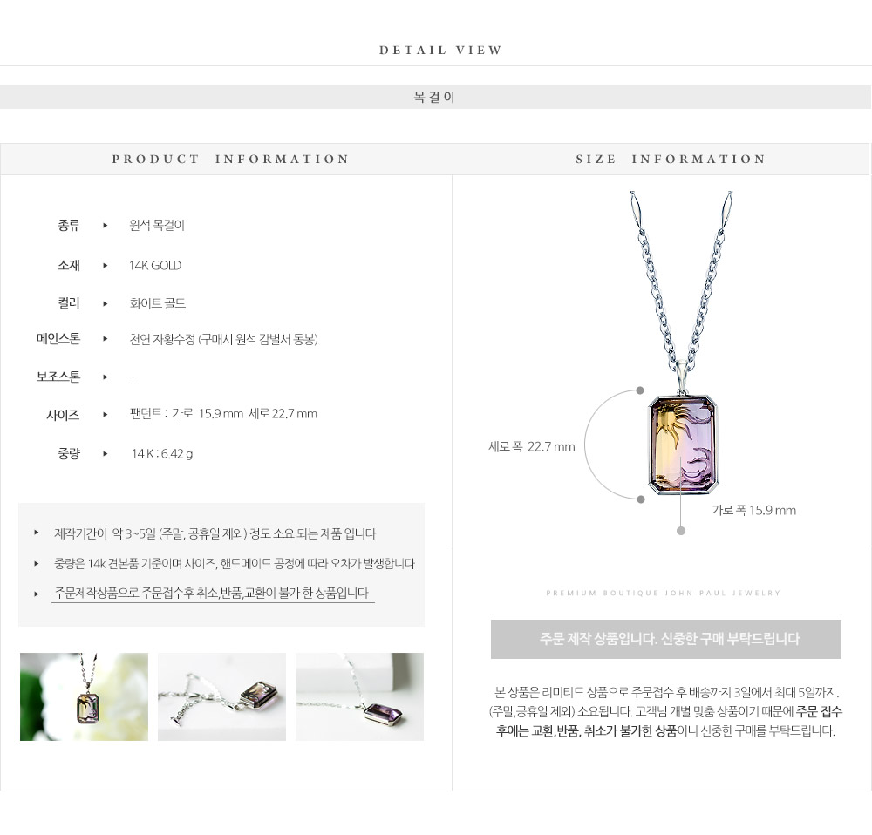Click the 목걸이 category bar
Screen dimensions: 872x835
point(435,98)
